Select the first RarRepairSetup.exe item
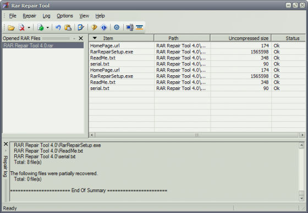 pyautogui.click(x=112, y=52)
